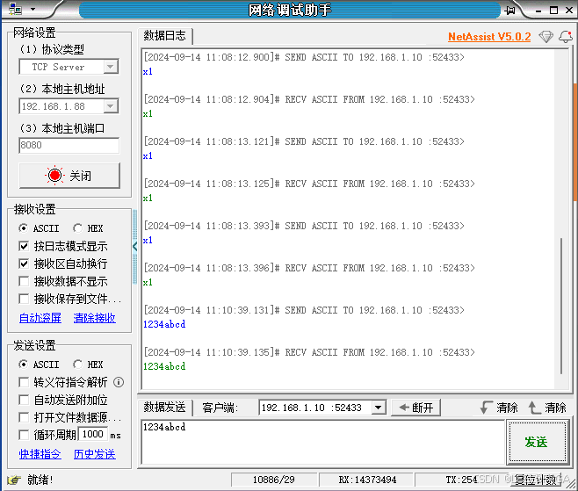
Task: Open the app menu icon in title bar
Action: (15, 9)
